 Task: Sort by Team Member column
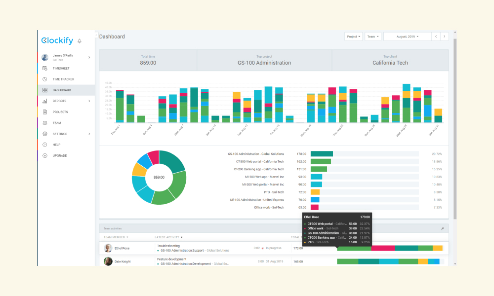click(116, 237)
